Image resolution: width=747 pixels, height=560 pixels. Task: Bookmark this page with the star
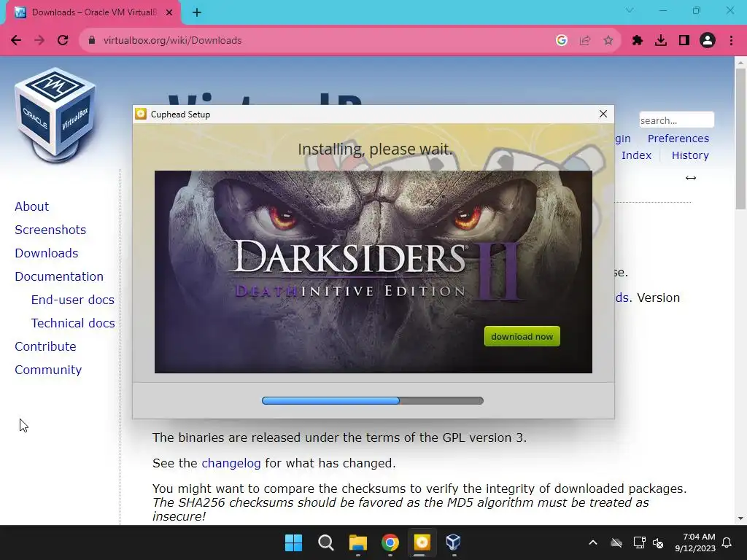click(x=608, y=41)
